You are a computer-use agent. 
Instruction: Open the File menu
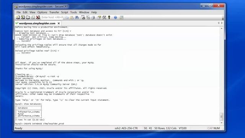point(19,12)
